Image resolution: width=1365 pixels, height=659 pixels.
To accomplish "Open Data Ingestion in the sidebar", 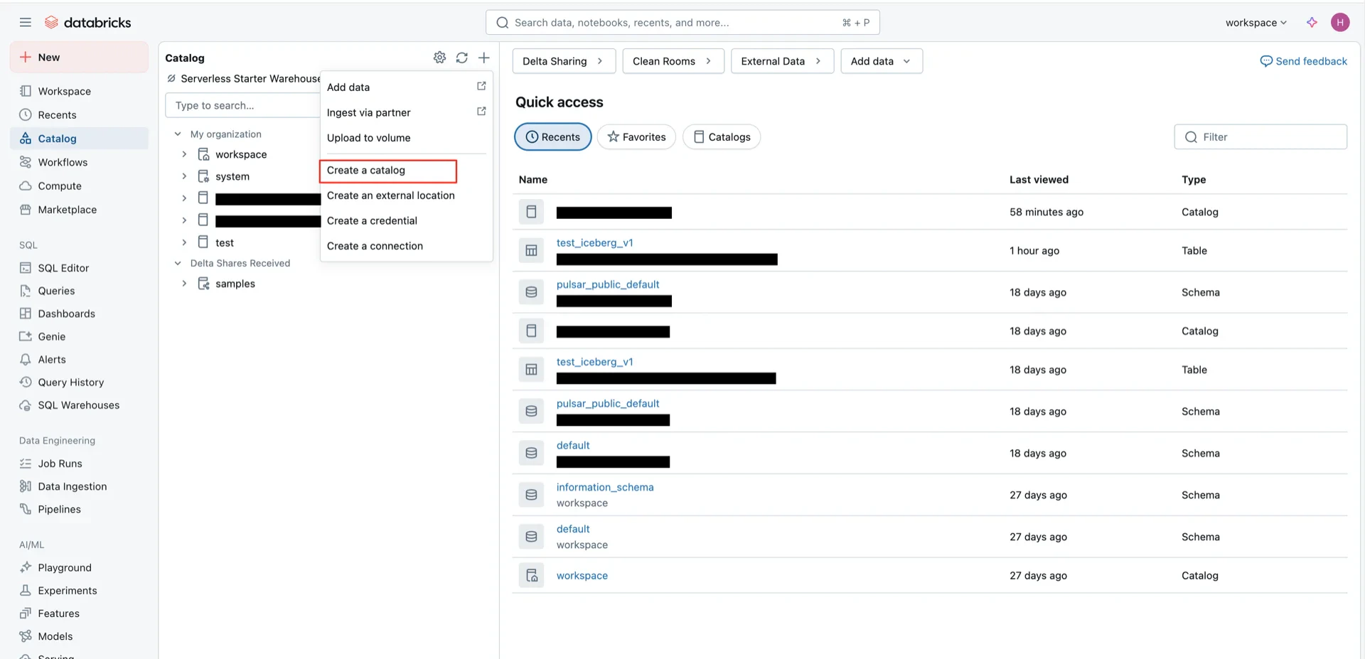I will pos(79,486).
